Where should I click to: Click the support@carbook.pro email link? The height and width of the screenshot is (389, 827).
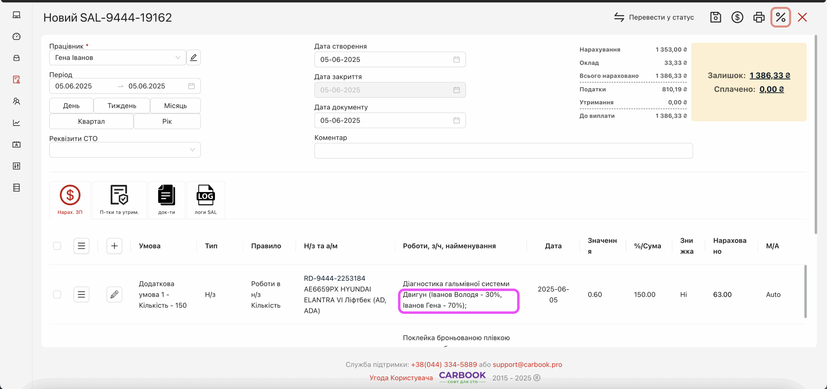(527, 365)
